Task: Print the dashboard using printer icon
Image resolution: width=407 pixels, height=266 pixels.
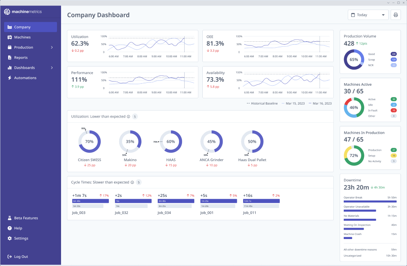Action: tap(396, 15)
